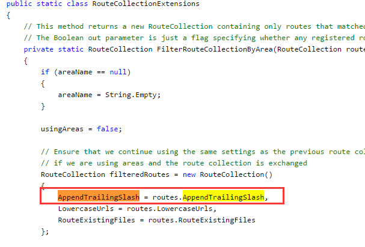
Task: Click the comment starting with 'This method returns'
Action: (194, 26)
